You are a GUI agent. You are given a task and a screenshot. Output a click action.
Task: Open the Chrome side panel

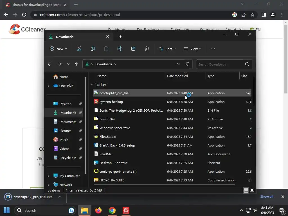point(264,15)
